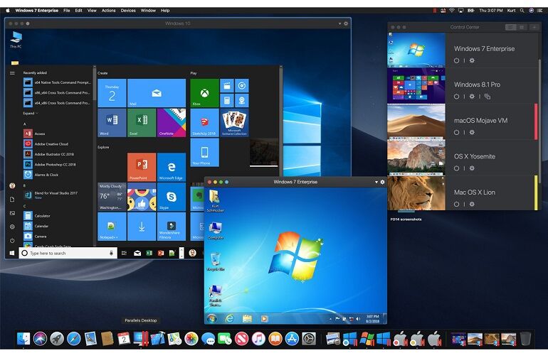
Task: Open Start menu Settings gear icon
Action: coord(12,227)
